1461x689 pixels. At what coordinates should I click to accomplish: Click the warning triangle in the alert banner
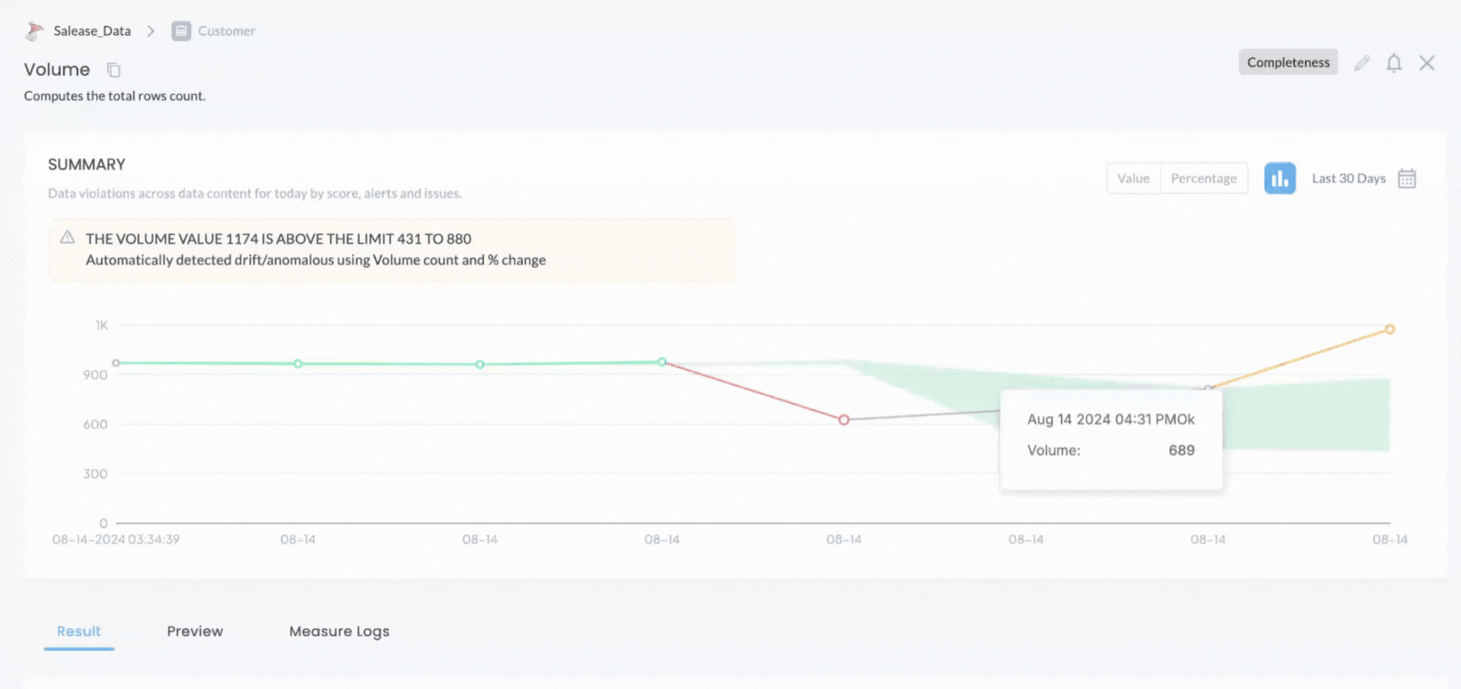click(67, 237)
